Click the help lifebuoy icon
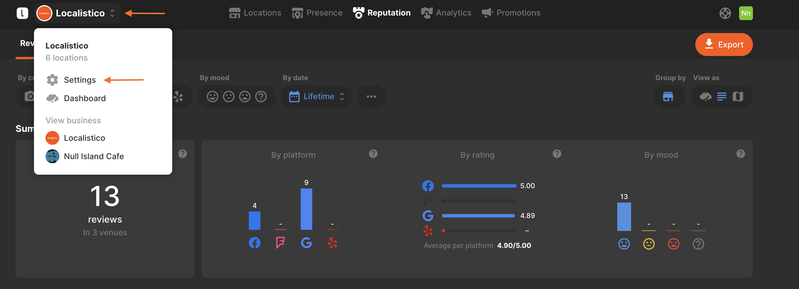The height and width of the screenshot is (289, 799). coord(725,13)
